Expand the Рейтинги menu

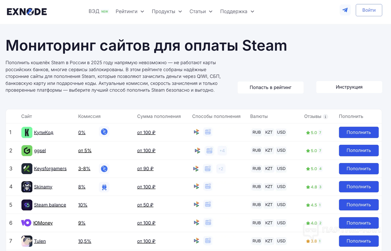pos(130,11)
